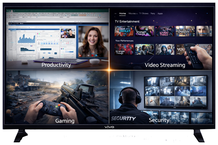Screen dimensions: 218x145
Task: Pick Stranger Things under Your References
Action: 124,50
